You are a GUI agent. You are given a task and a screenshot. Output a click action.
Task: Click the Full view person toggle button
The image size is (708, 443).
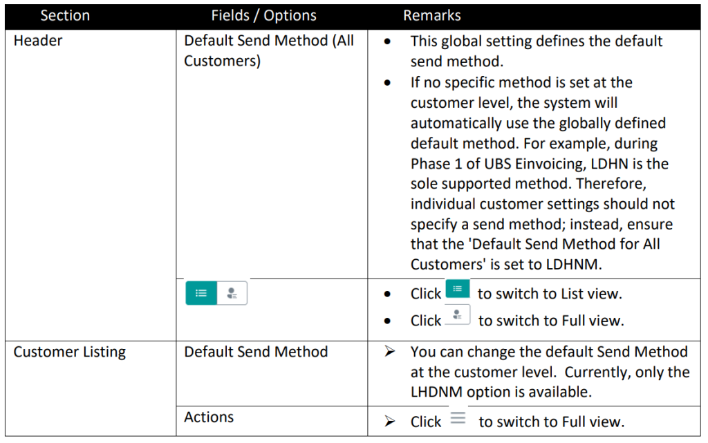[x=232, y=293]
